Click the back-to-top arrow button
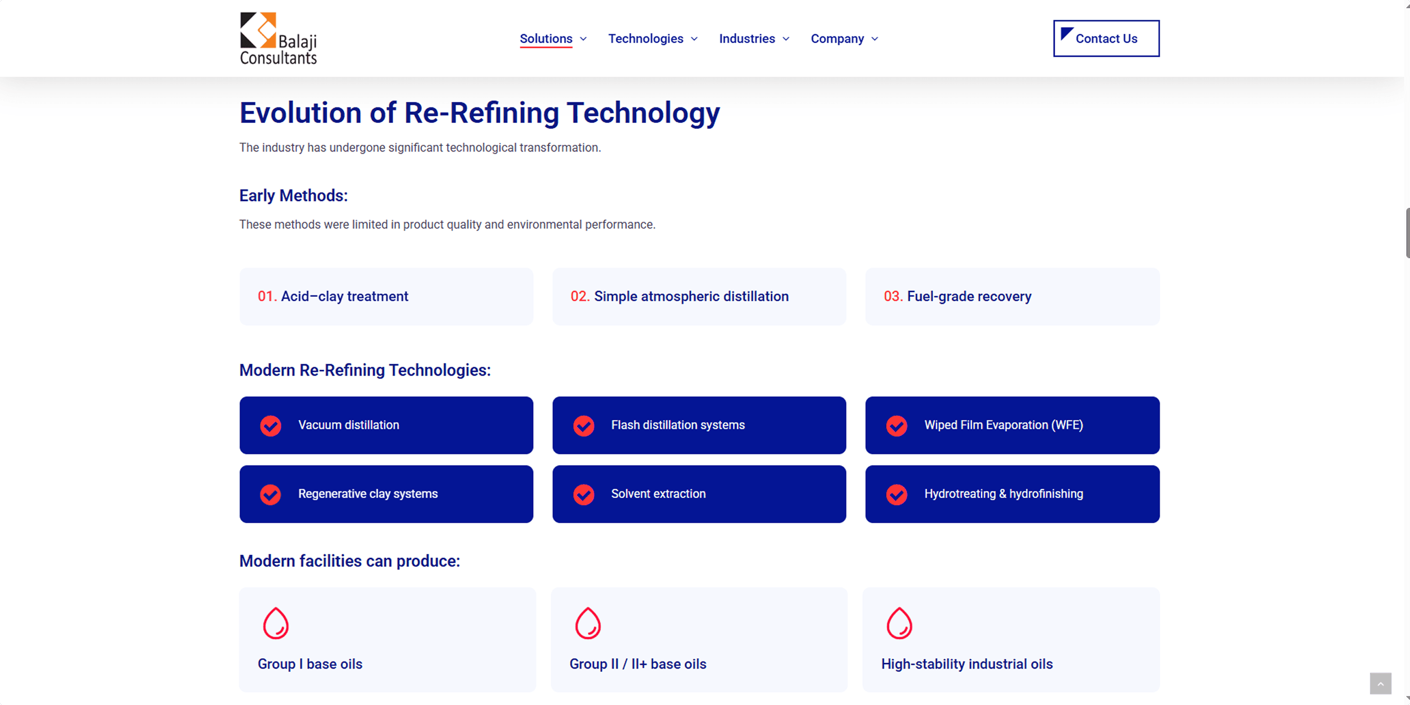The width and height of the screenshot is (1410, 705). pyautogui.click(x=1380, y=684)
